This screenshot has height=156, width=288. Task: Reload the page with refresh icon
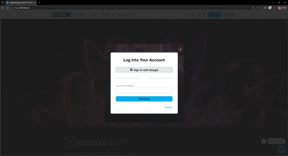tap(7, 8)
